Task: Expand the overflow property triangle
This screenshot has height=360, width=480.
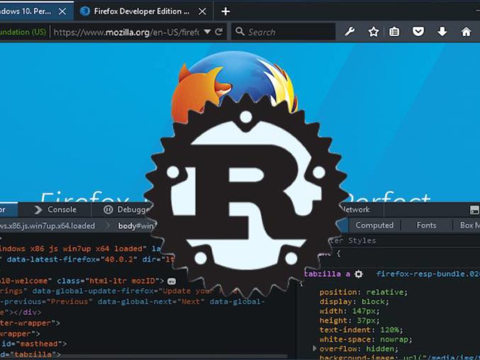Action: 315,349
